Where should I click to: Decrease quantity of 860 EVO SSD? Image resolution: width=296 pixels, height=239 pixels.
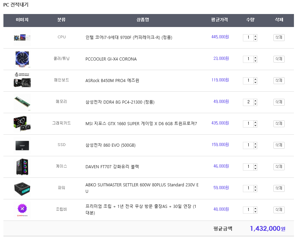[x=255, y=147]
